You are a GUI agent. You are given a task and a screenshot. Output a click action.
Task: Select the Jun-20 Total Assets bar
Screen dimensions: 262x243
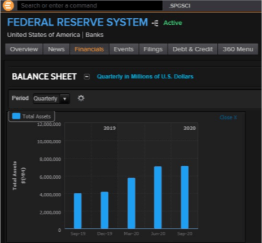click(x=158, y=197)
